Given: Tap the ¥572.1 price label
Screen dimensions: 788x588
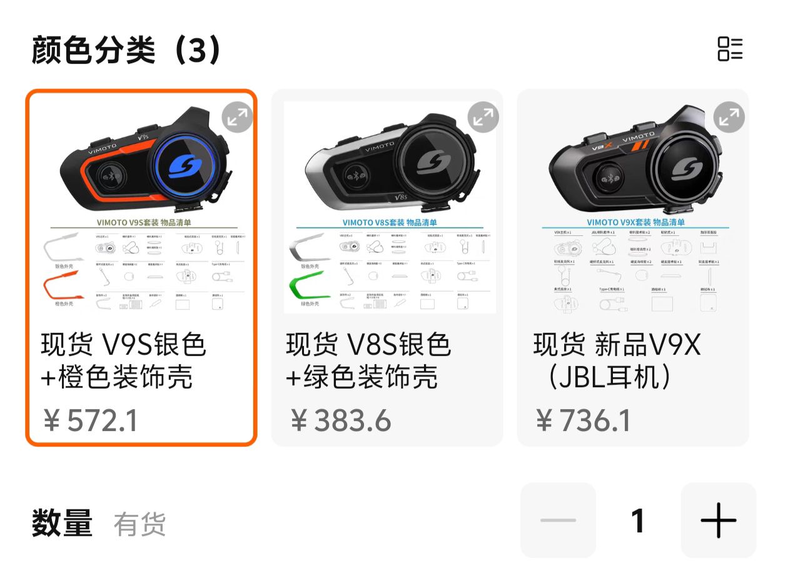Looking at the screenshot, I should tap(91, 420).
